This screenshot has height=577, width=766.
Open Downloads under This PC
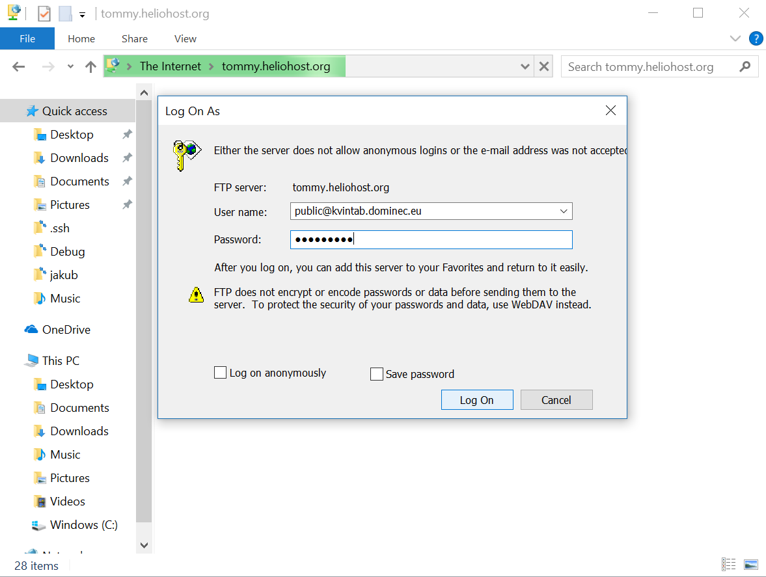pyautogui.click(x=79, y=431)
